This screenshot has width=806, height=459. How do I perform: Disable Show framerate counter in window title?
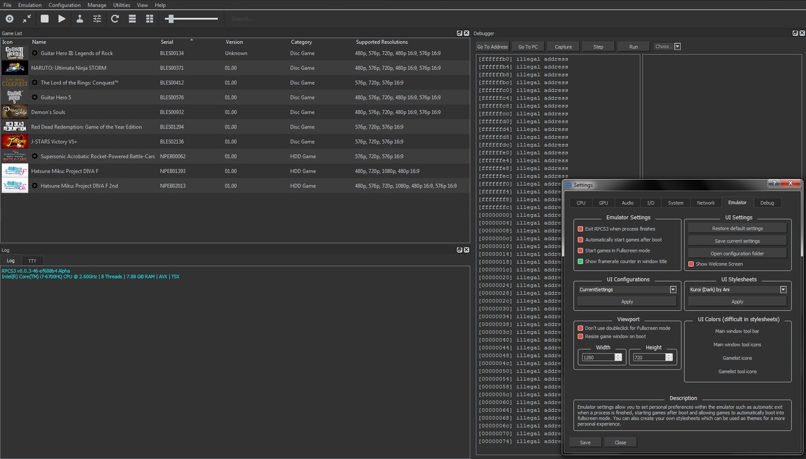tap(581, 261)
